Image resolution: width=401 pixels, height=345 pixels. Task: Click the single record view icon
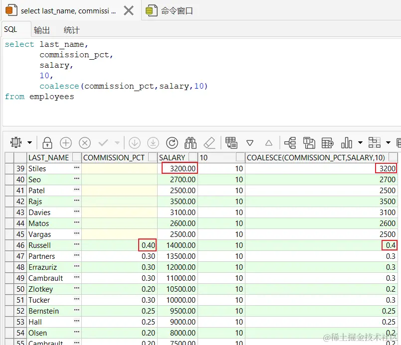click(231, 143)
